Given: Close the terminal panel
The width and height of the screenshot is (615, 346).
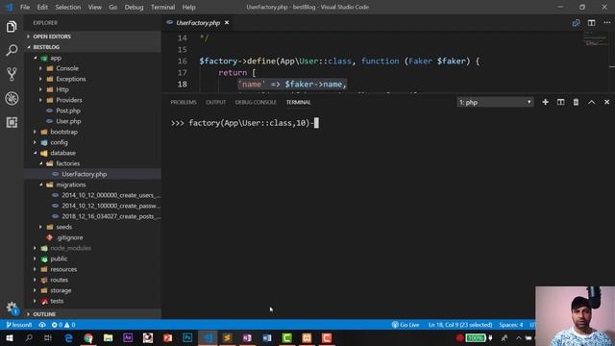Looking at the screenshot, I should [606, 102].
